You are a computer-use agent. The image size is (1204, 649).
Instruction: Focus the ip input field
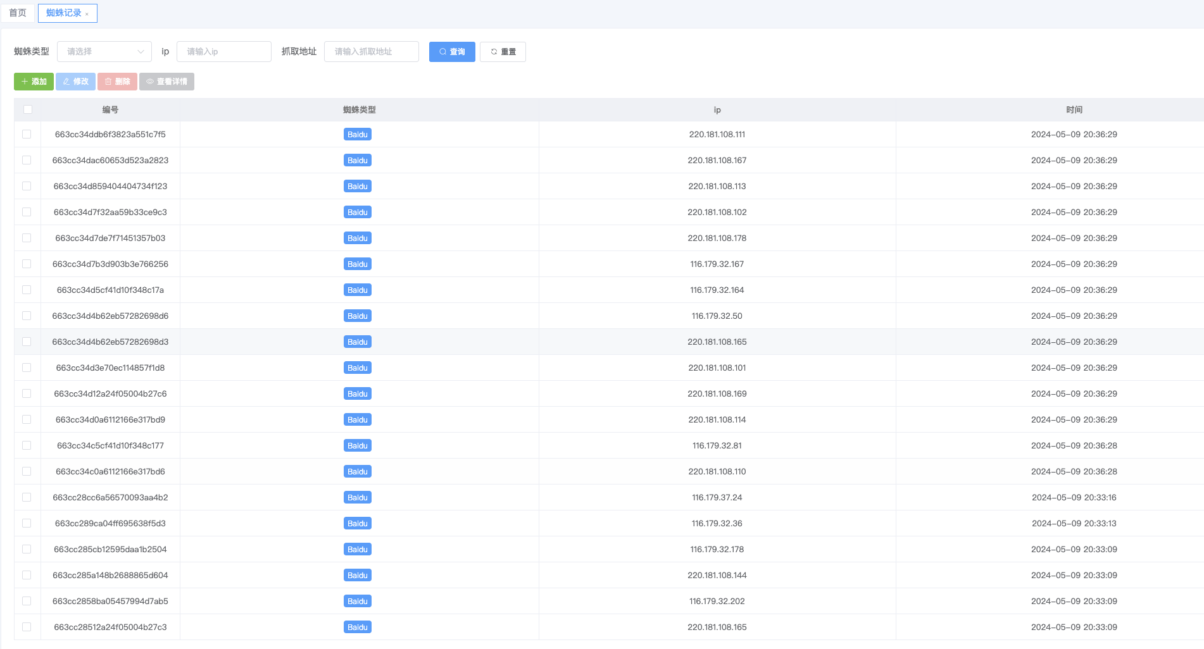click(224, 52)
